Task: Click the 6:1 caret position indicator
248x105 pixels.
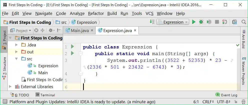Action: (196, 102)
